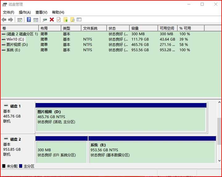This screenshot has width=222, height=177.
Task: Click the drive icon beside 图片视频 (D:) row
Action: coord(3,45)
